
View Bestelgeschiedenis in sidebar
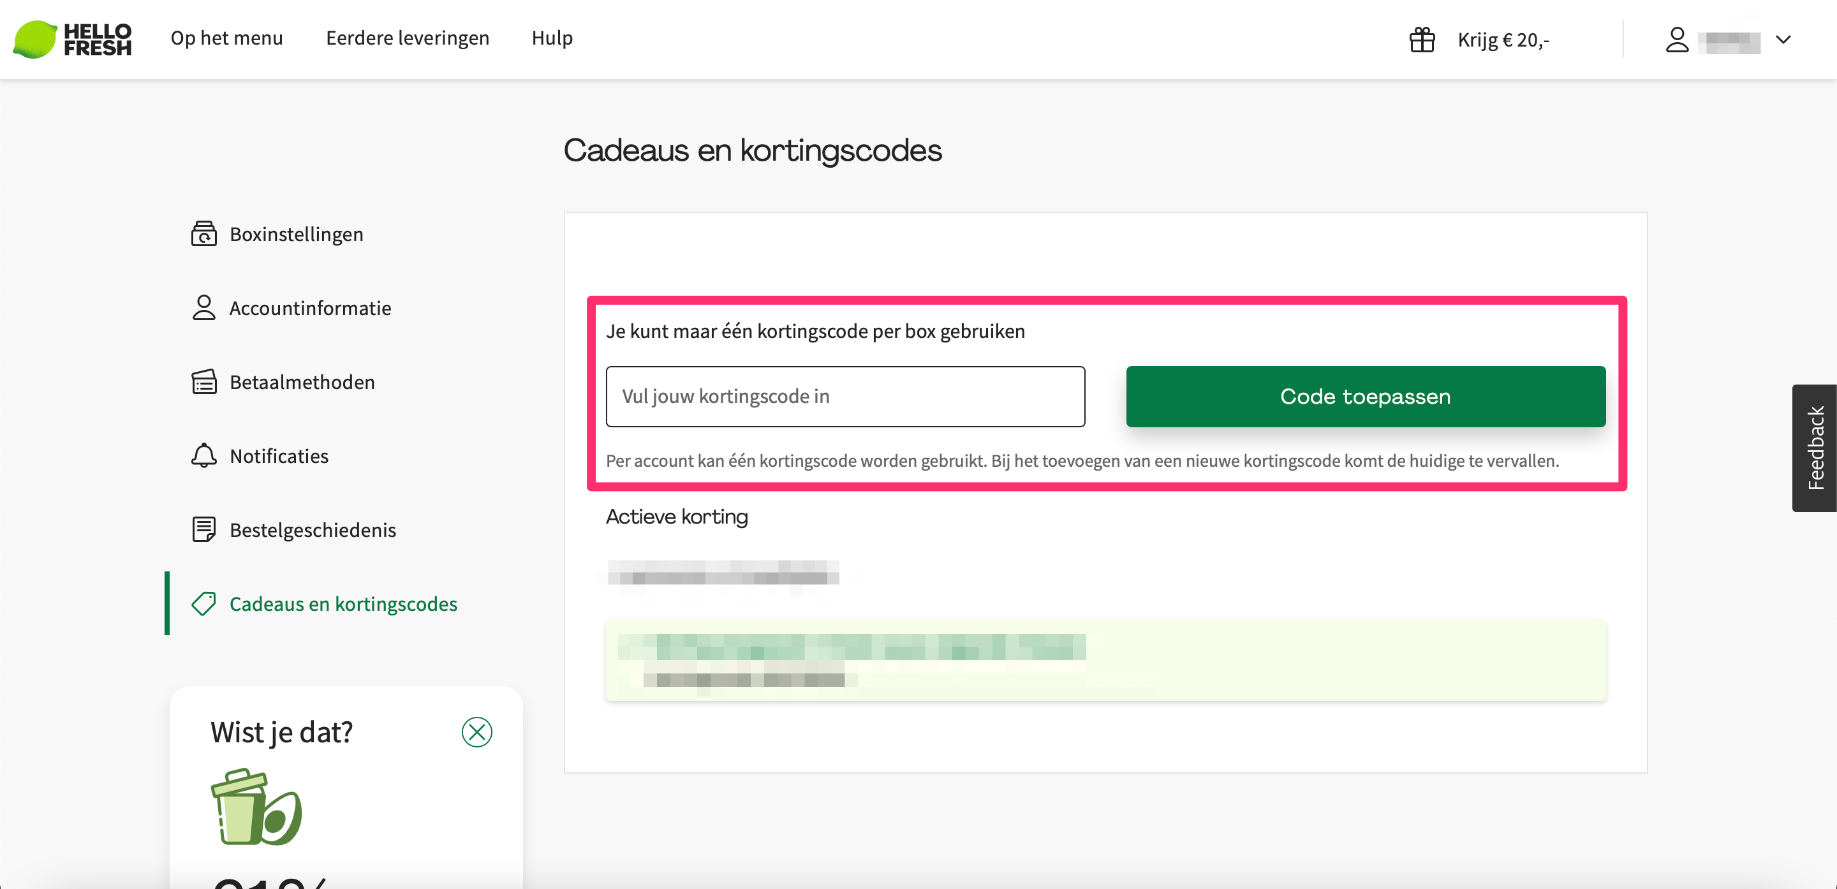[x=313, y=531]
